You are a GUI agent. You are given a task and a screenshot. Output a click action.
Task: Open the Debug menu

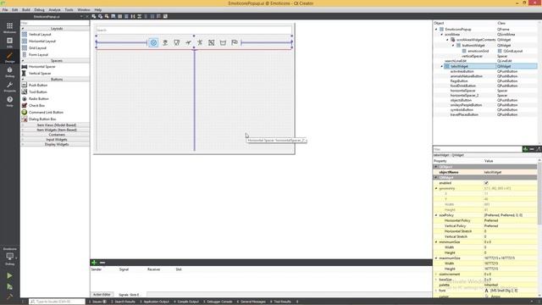click(39, 9)
